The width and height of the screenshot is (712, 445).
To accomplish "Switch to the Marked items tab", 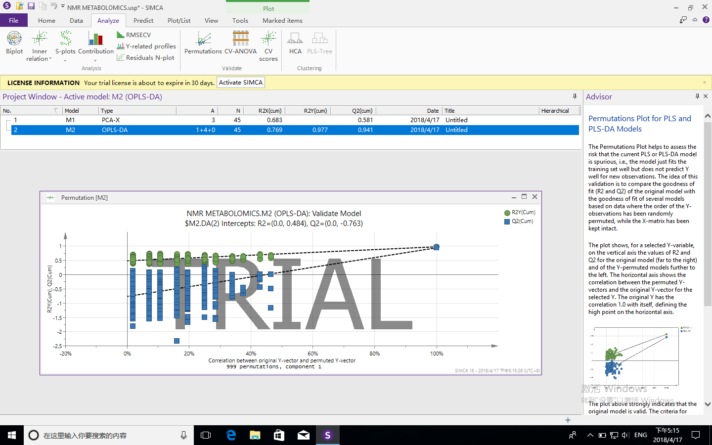I will tap(282, 20).
